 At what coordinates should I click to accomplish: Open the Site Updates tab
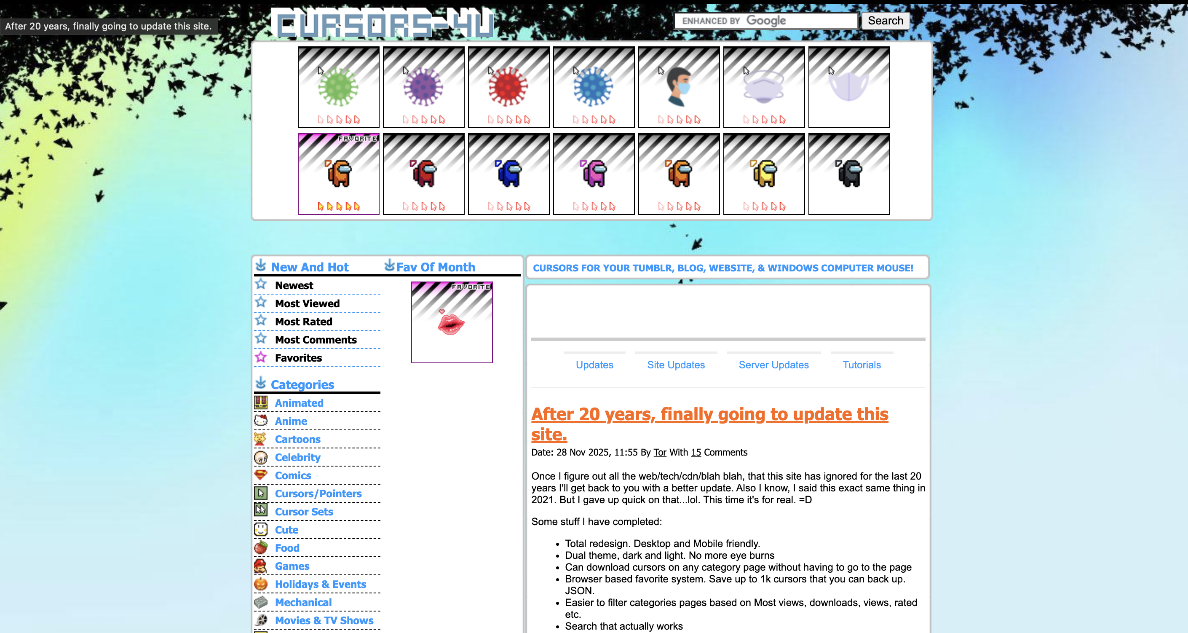(676, 365)
